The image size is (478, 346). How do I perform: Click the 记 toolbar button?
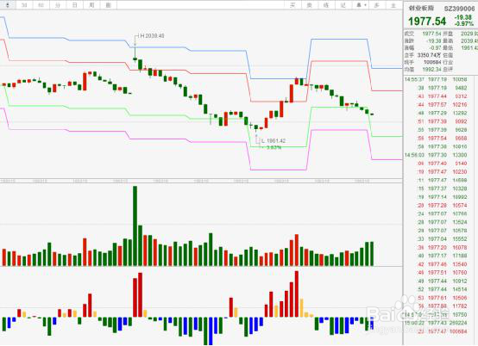coord(343,5)
